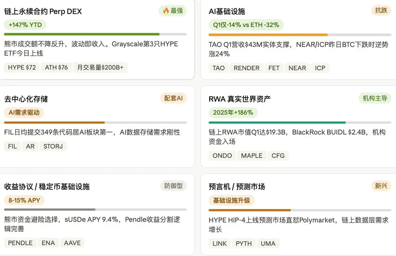396x256 pixels.
Task: Click the NEAR token tag
Action: [x=297, y=68]
